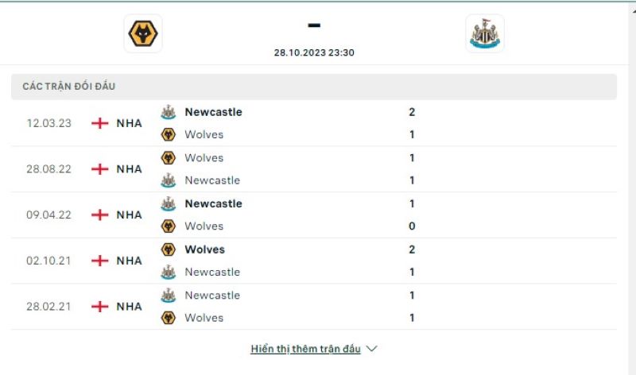Click the Wolves crest in the match header
Screen dimensions: 636x375
143,34
